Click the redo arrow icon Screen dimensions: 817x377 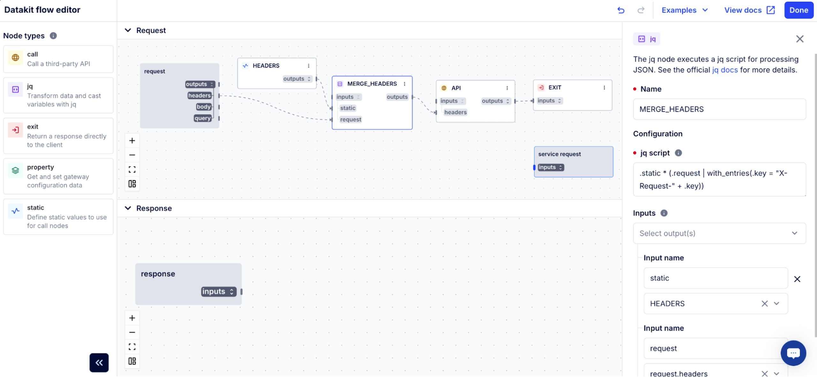pos(641,10)
